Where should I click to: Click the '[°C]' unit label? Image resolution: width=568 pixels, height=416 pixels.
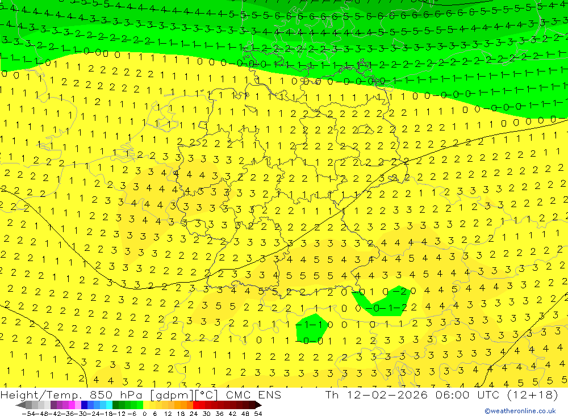(x=206, y=395)
